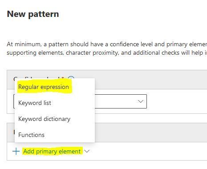Click the combo box's left edge beside Keyword list
Viewport: 207px width, 169px height.
[14, 101]
